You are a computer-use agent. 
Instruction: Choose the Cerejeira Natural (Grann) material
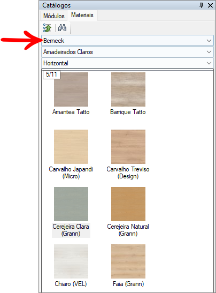coord(128,204)
